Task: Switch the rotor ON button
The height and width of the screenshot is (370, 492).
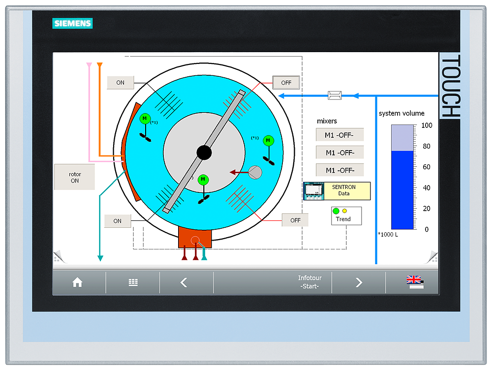Action: 75,177
